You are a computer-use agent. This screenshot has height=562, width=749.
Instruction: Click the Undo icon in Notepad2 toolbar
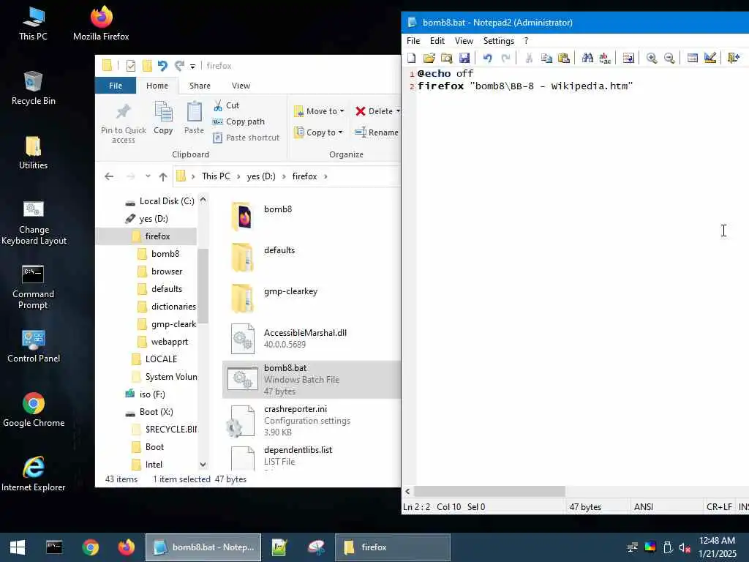pos(487,59)
